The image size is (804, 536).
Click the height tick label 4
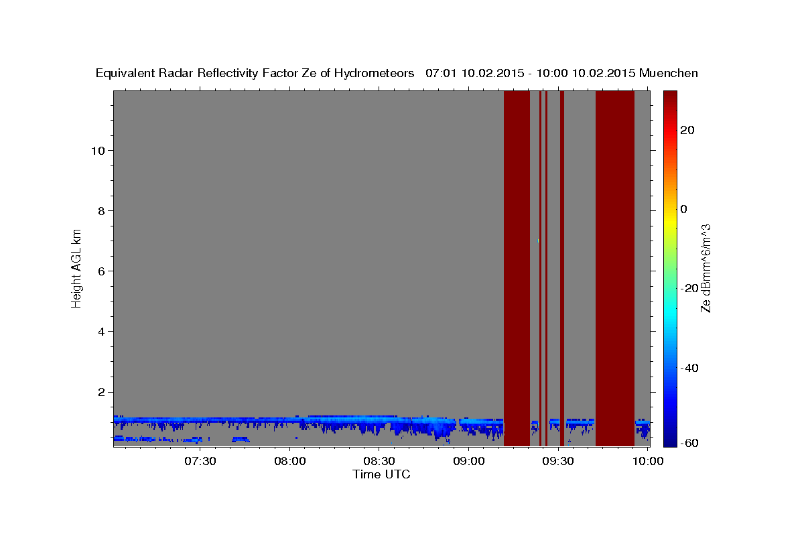(100, 332)
